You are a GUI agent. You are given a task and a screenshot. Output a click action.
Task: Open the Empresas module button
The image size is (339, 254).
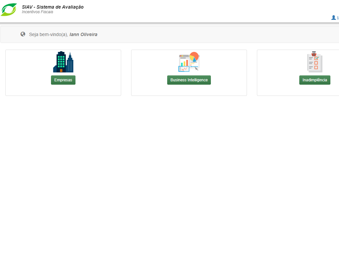pyautogui.click(x=63, y=80)
